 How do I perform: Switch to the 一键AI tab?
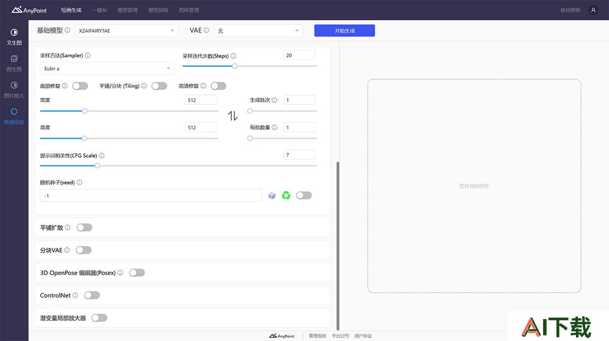pos(99,10)
